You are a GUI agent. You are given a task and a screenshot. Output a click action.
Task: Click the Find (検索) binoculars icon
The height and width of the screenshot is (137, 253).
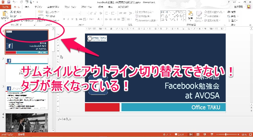pyautogui.click(x=229, y=12)
